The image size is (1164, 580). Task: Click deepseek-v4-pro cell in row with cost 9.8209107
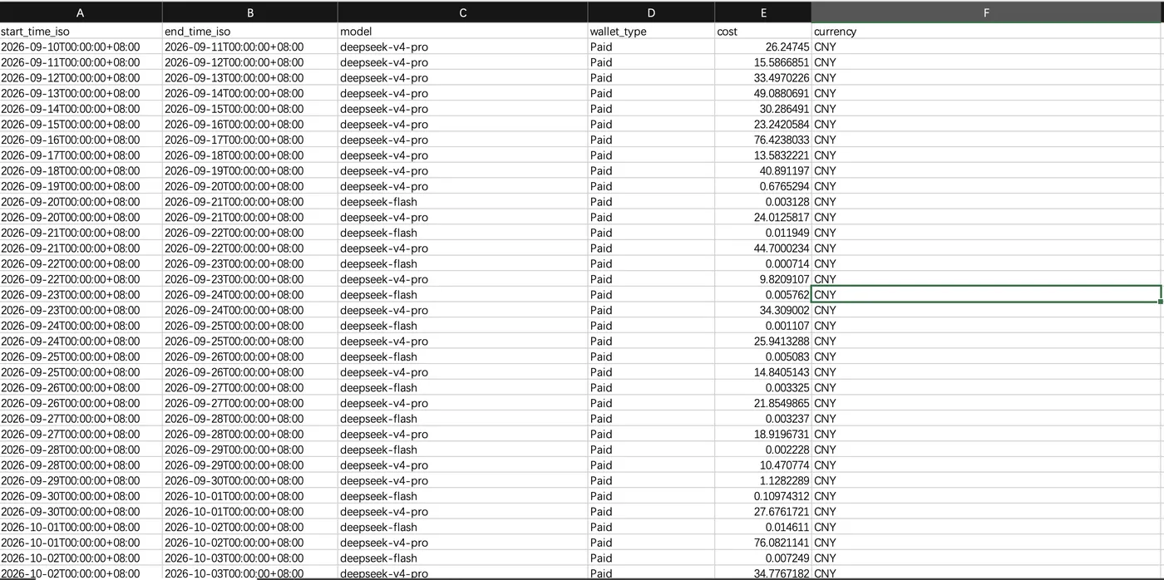[x=462, y=279]
